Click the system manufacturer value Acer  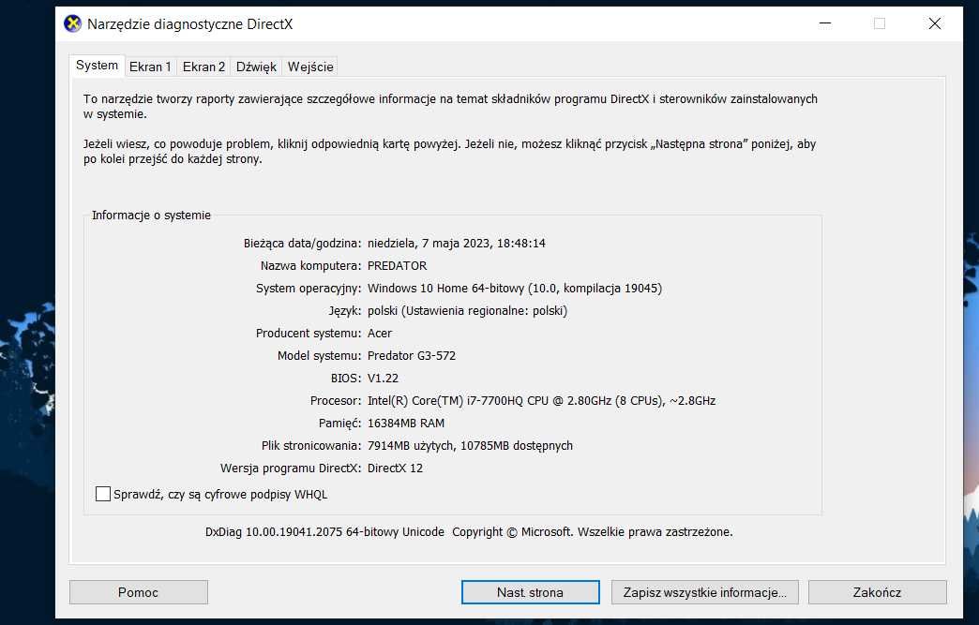[380, 333]
